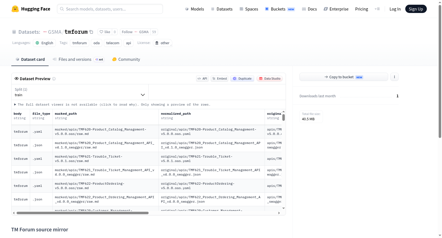The image size is (442, 238).
Task: Click the Embed button
Action: [220, 79]
